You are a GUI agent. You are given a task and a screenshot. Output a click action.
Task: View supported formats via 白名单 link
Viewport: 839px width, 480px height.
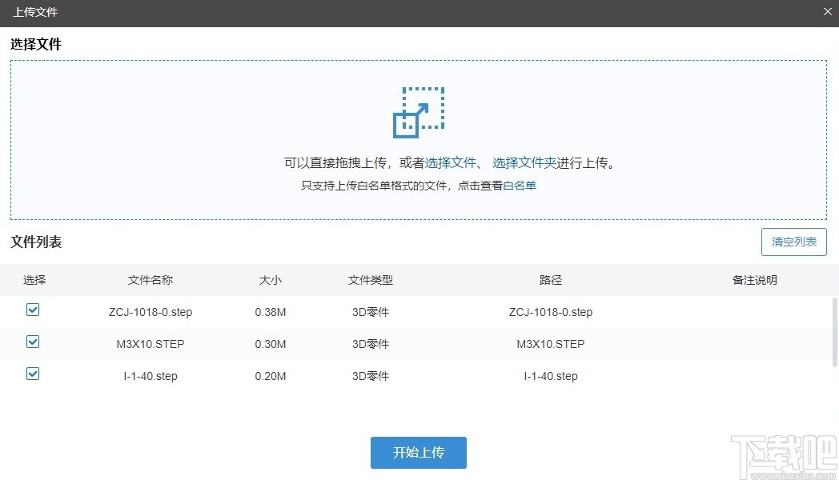click(x=519, y=184)
